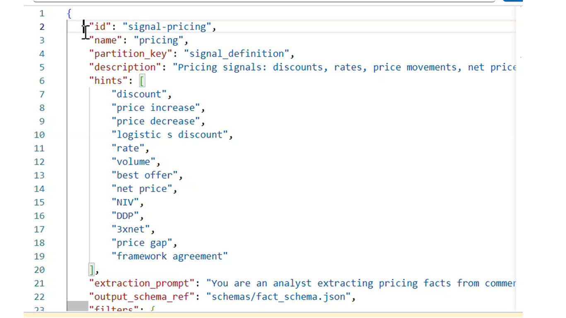The height and width of the screenshot is (318, 566).
Task: Click the horizontal scrollbar thumb below the code
Action: [77, 306]
